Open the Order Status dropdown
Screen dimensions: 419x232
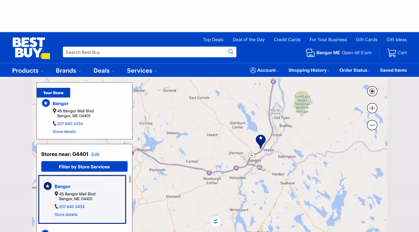pos(355,70)
